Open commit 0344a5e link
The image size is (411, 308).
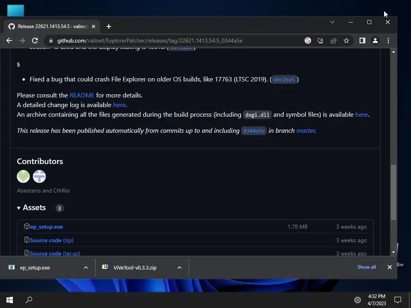click(254, 131)
